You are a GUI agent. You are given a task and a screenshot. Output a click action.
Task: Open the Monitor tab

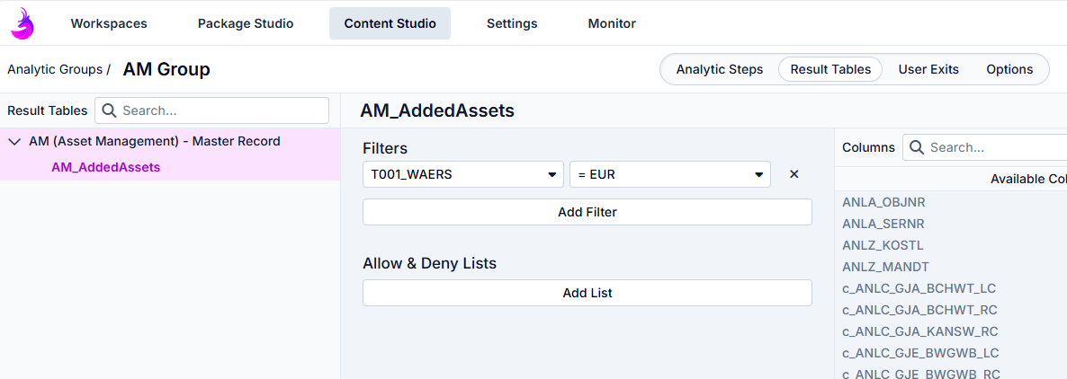[612, 23]
